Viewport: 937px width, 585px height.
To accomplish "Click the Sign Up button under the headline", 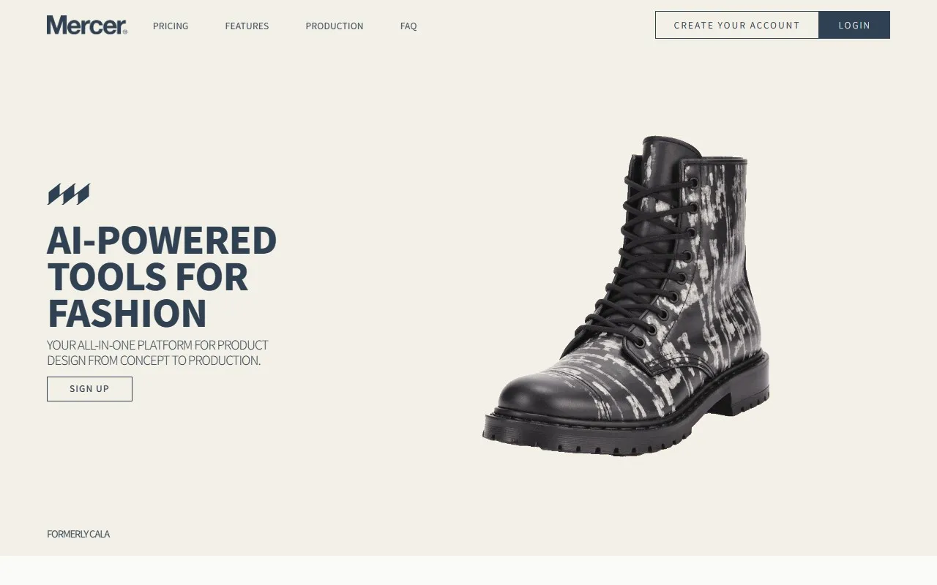I will pos(89,389).
